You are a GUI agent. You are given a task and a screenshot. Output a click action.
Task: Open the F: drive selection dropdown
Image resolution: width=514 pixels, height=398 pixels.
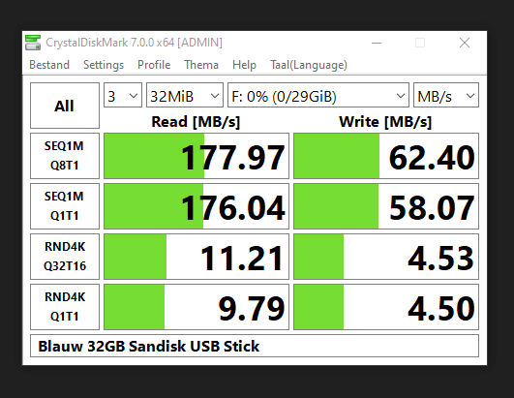coord(318,95)
